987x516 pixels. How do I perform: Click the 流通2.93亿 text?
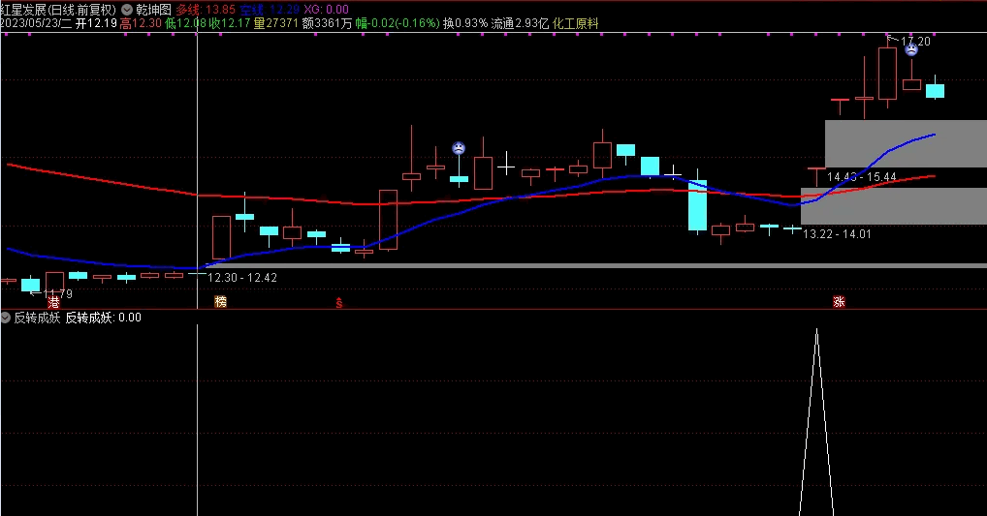tap(520, 23)
